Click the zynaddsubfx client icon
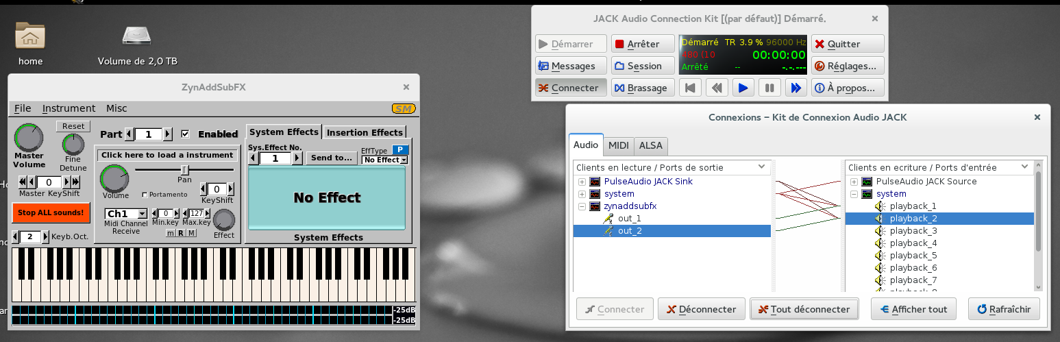The width and height of the screenshot is (1060, 342). [595, 206]
